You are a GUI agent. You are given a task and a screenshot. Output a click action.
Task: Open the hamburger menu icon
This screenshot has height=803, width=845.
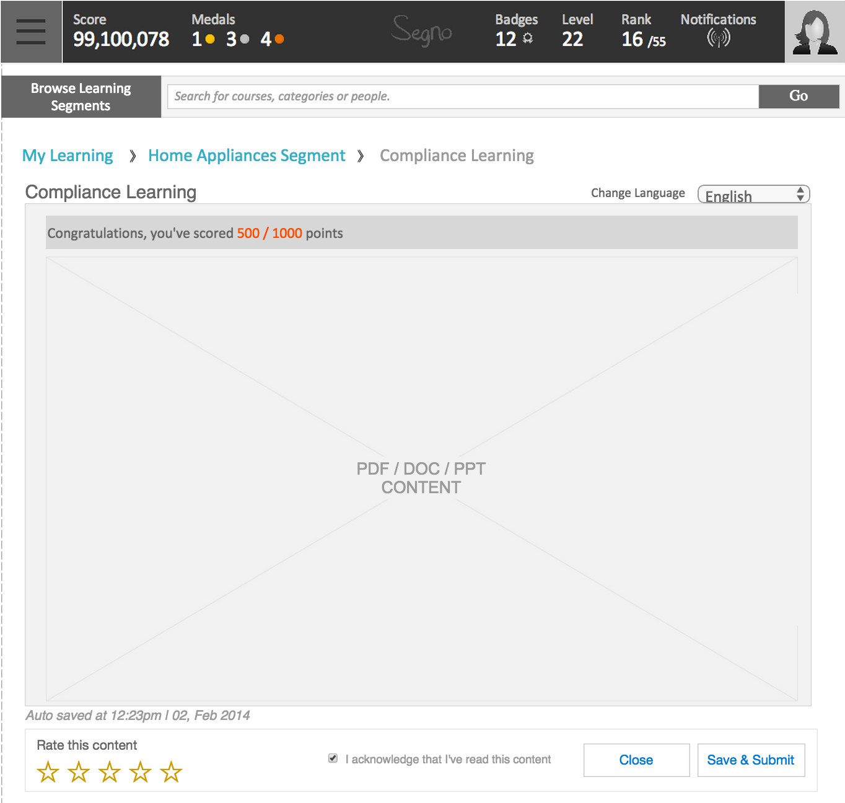(31, 32)
